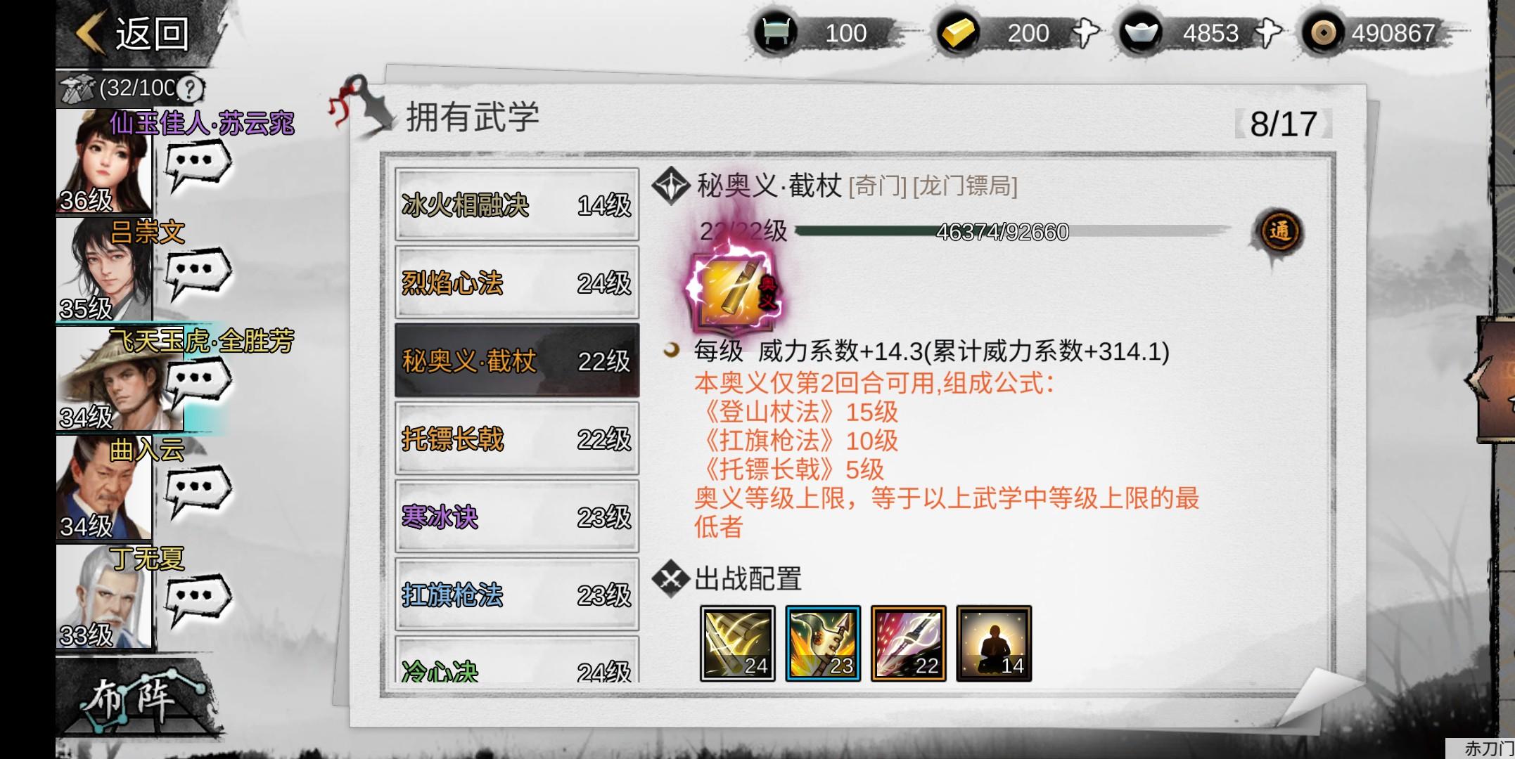Click the experience progress bar 46374/92660
This screenshot has width=1515, height=759.
[1011, 231]
